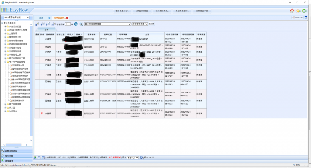Open 異動表單查詢 from the top menu

click(182, 11)
